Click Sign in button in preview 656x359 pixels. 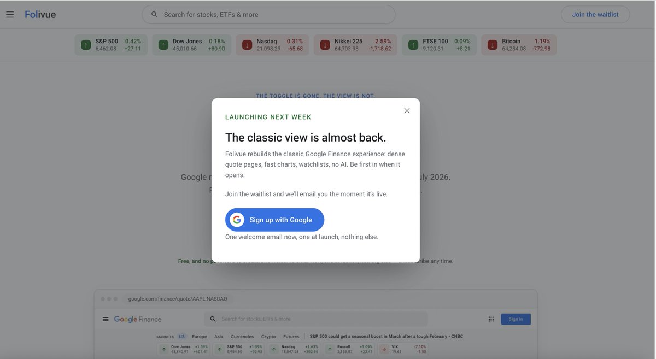click(x=516, y=319)
